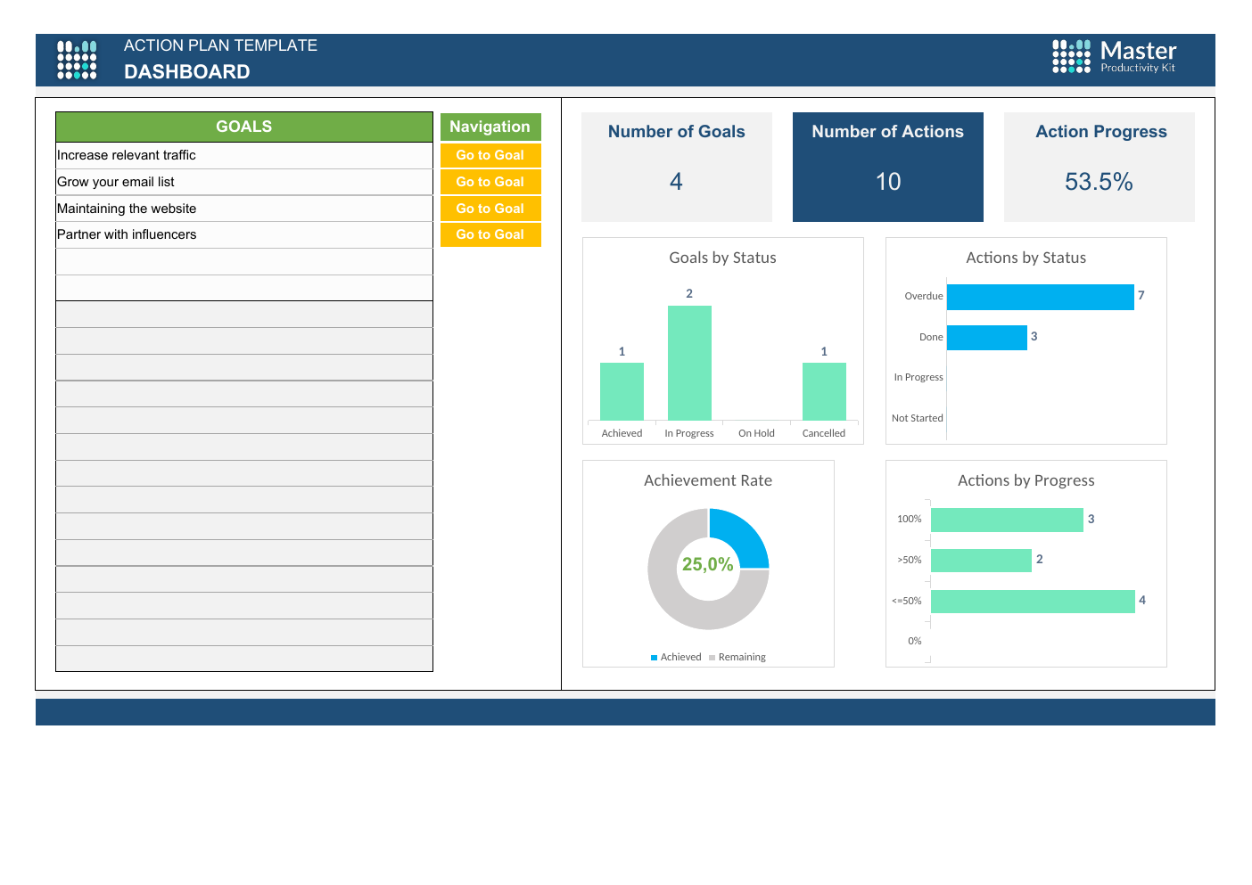
Task: Click the Action Progress card
Action: click(x=1100, y=167)
